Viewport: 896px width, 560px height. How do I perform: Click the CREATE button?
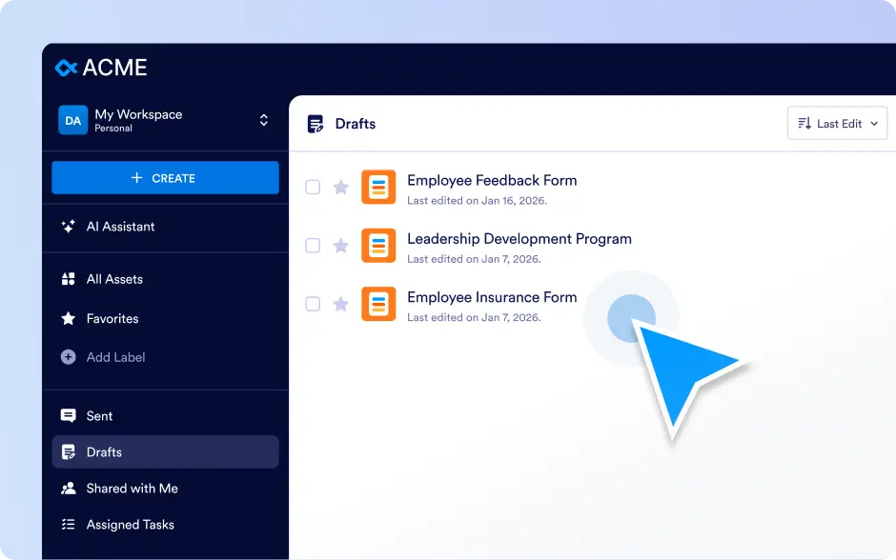[x=165, y=178]
